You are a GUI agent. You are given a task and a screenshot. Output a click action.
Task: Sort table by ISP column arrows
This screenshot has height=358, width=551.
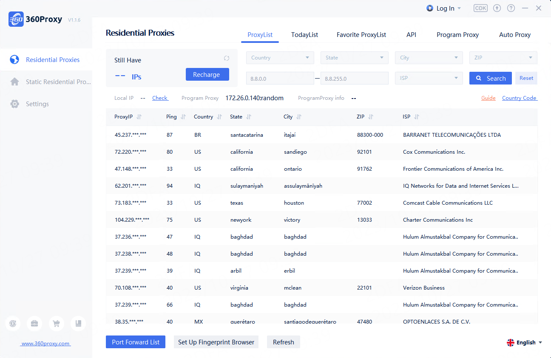tap(417, 117)
